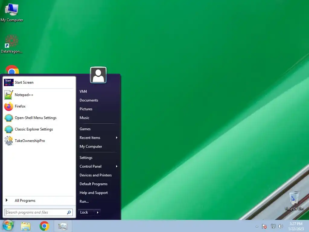This screenshot has width=309, height=232.
Task: Open Devices and Printers
Action: tap(96, 175)
